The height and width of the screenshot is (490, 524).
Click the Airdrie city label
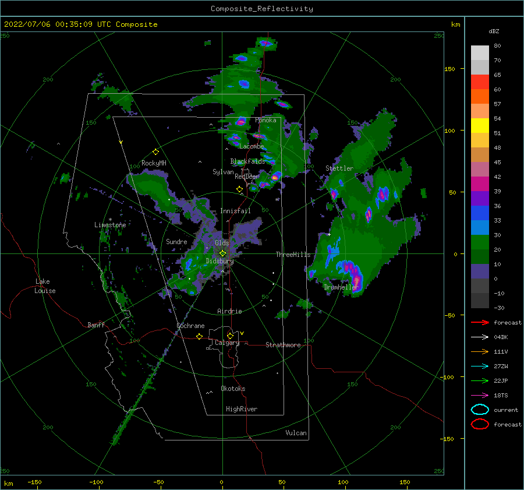[x=229, y=311]
